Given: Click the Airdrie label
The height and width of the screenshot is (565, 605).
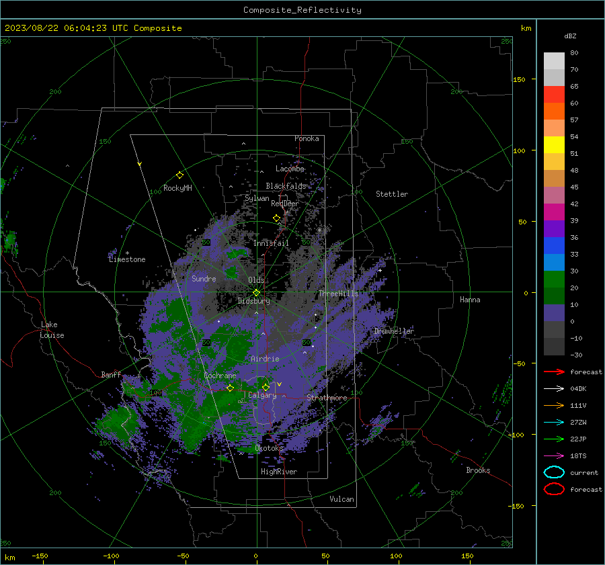Looking at the screenshot, I should (x=265, y=359).
